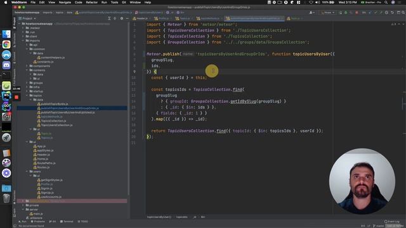Click the Structure vertical side tab

pos(14,40)
